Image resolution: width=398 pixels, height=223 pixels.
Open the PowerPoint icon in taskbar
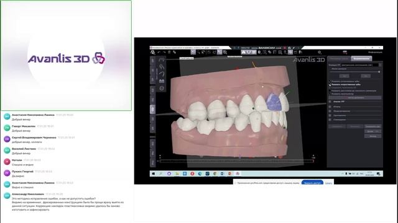[230, 173]
